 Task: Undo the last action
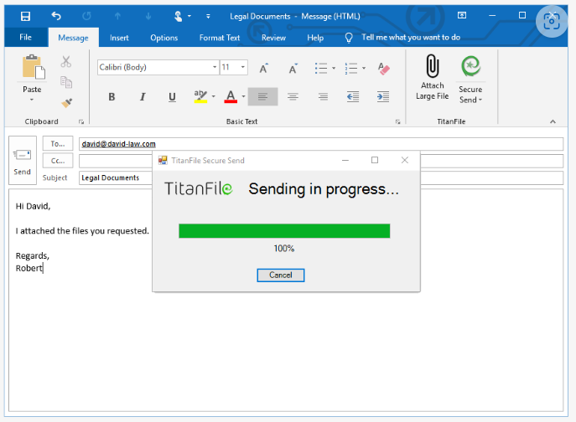pyautogui.click(x=56, y=16)
